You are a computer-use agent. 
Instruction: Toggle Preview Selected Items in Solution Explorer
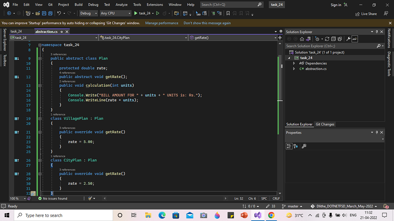point(355,39)
